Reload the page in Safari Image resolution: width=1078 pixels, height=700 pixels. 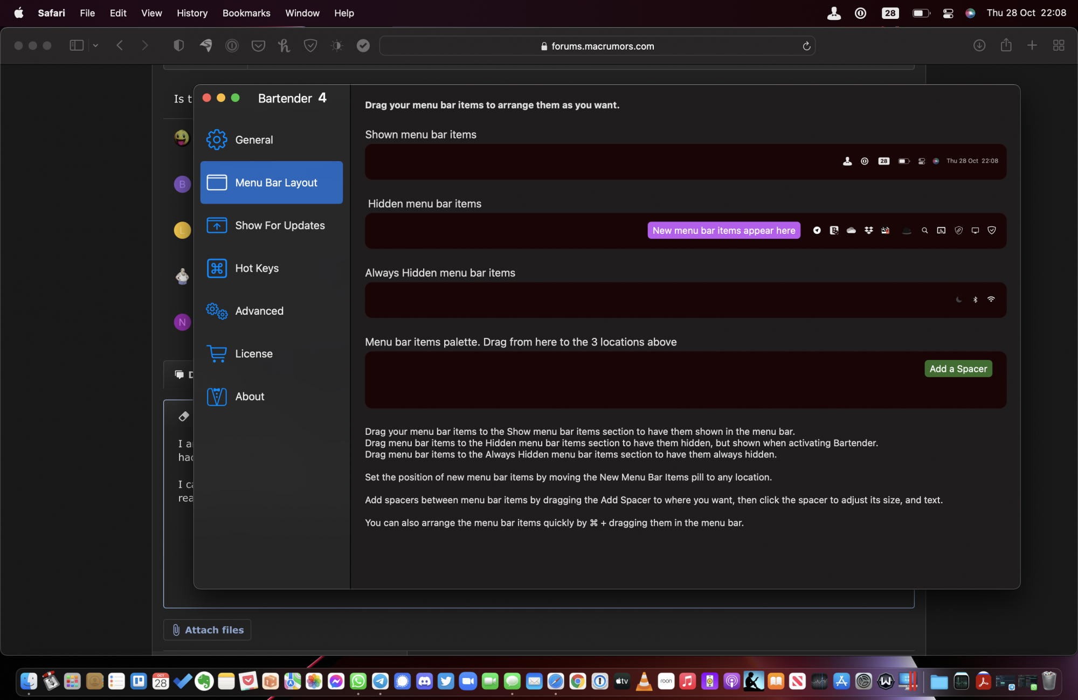tap(806, 46)
